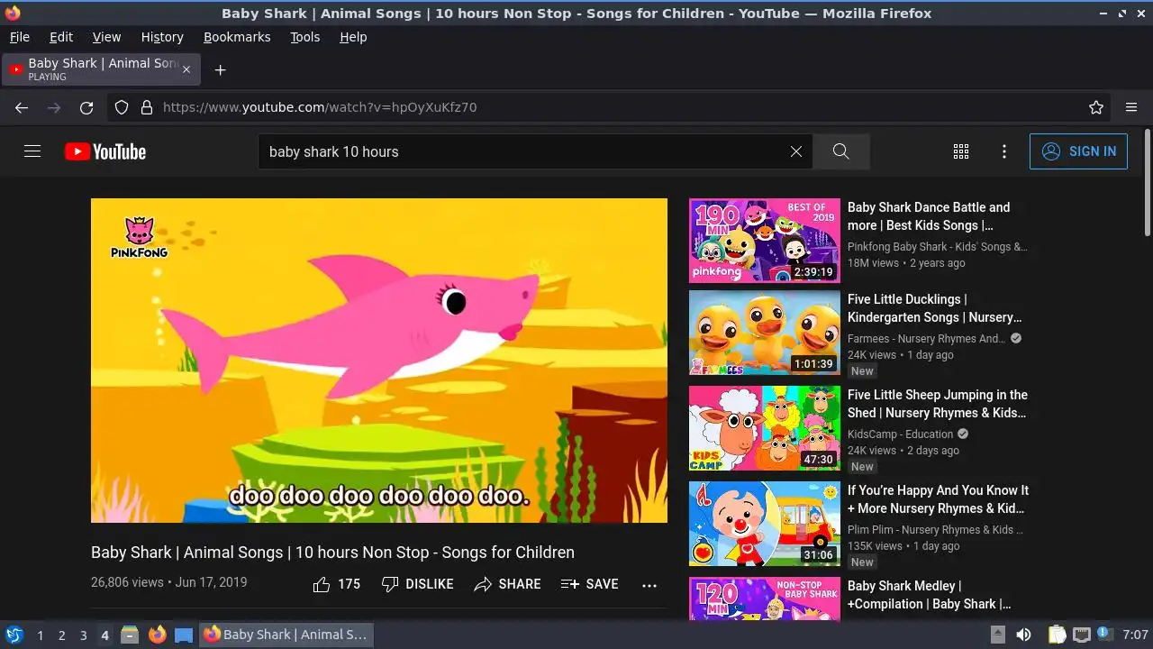This screenshot has height=649, width=1153.
Task: Click the DISLIKE button
Action: 417,584
